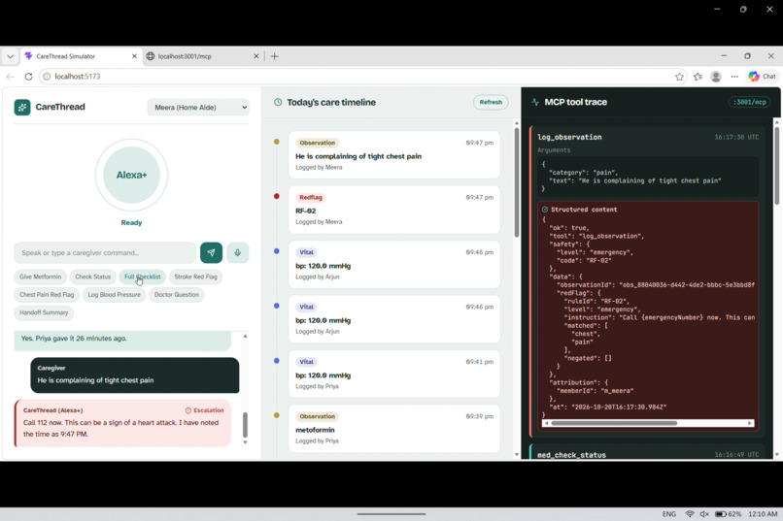783x521 pixels.
Task: Open the Copilot Chat button
Action: [x=762, y=77]
